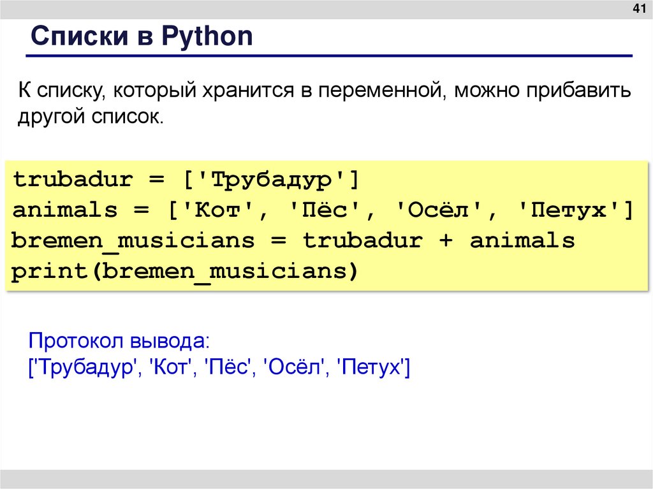Click the slide number 41

pyautogui.click(x=638, y=9)
